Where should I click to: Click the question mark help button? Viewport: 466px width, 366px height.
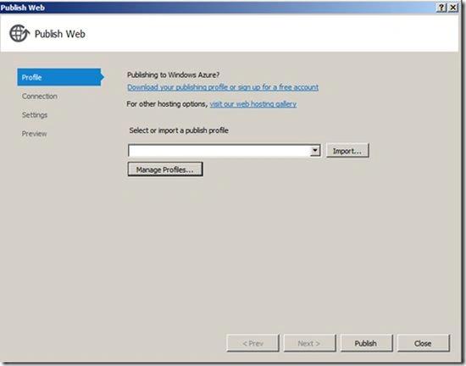441,8
